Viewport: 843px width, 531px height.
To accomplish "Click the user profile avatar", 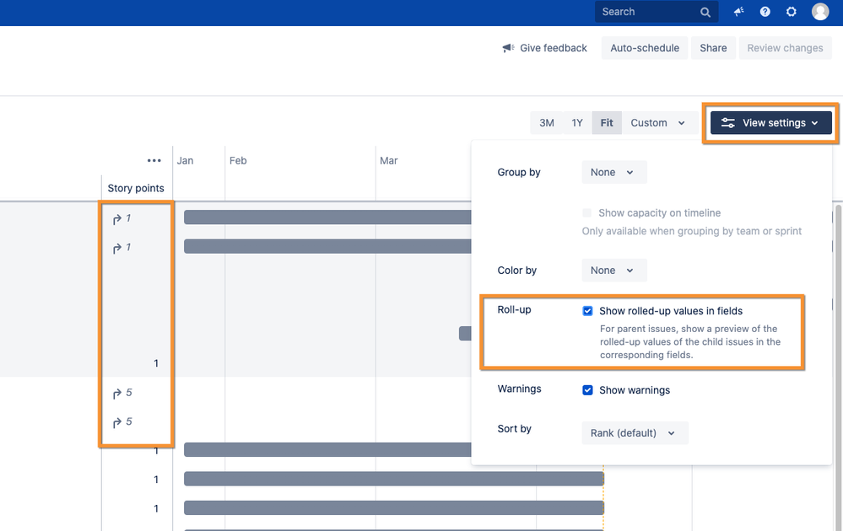I will [820, 12].
